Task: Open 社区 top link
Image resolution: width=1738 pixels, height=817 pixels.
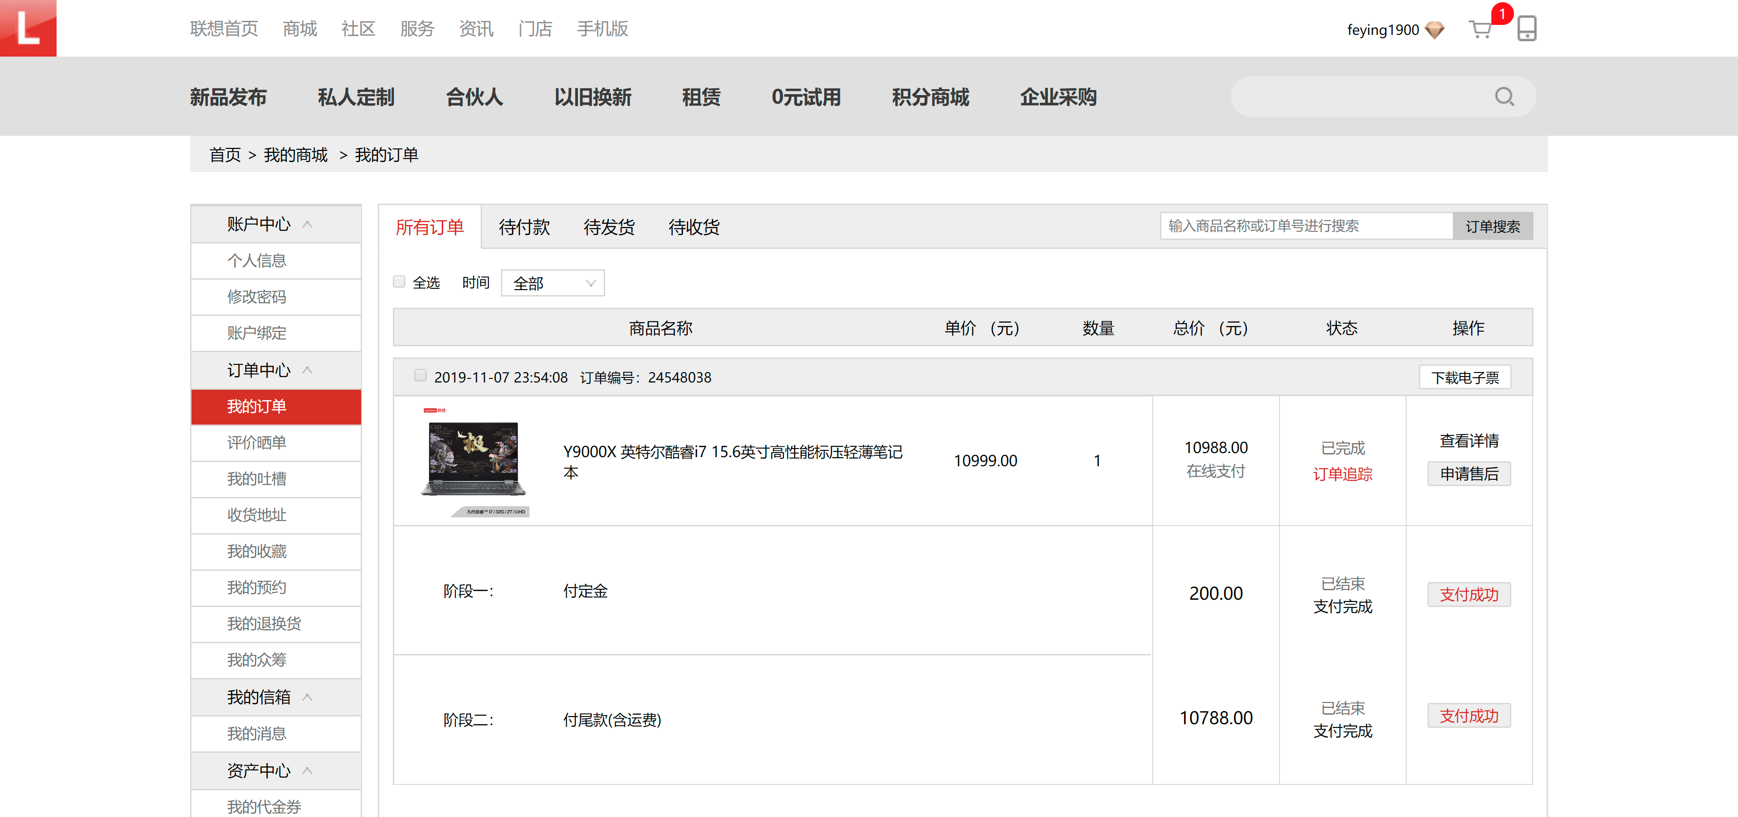Action: (x=358, y=29)
